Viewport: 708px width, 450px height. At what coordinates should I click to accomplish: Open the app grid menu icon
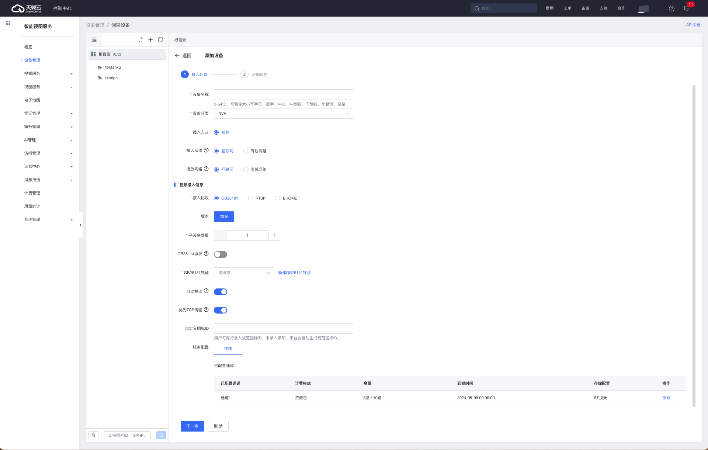coord(8,23)
